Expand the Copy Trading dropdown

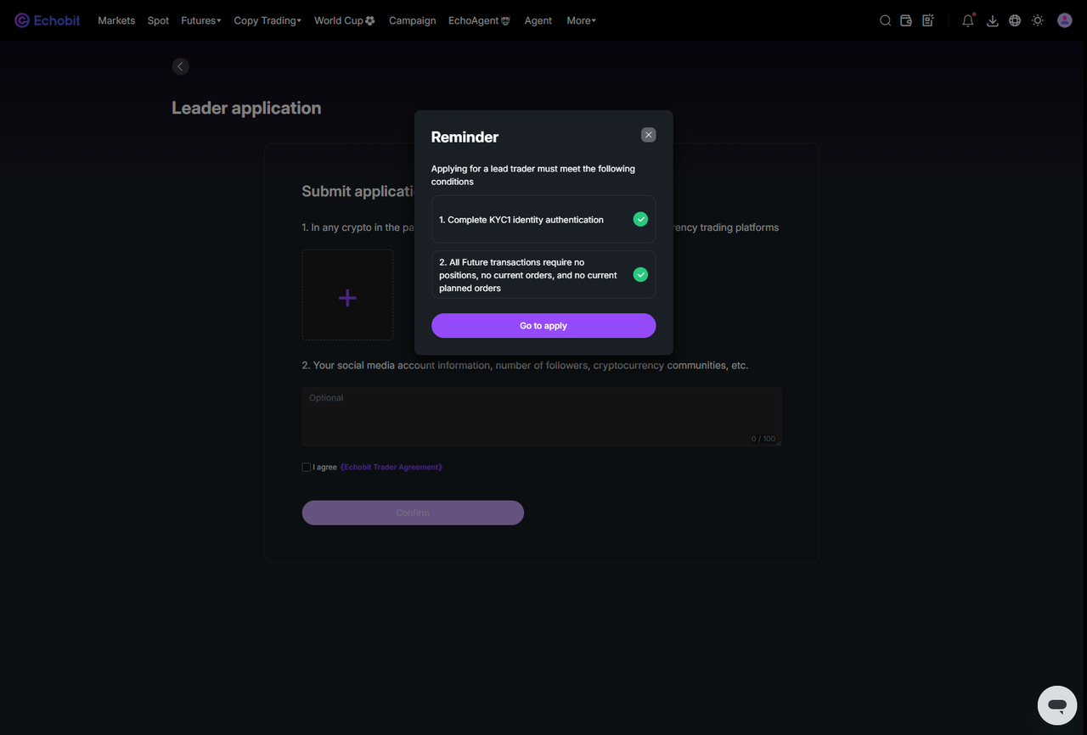pyautogui.click(x=268, y=20)
